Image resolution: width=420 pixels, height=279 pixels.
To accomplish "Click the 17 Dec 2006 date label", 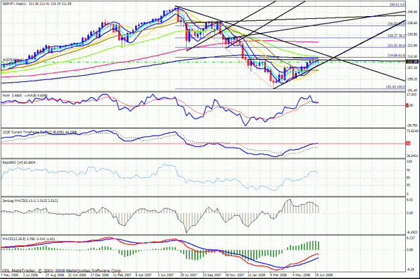I will pyautogui.click(x=99, y=275).
